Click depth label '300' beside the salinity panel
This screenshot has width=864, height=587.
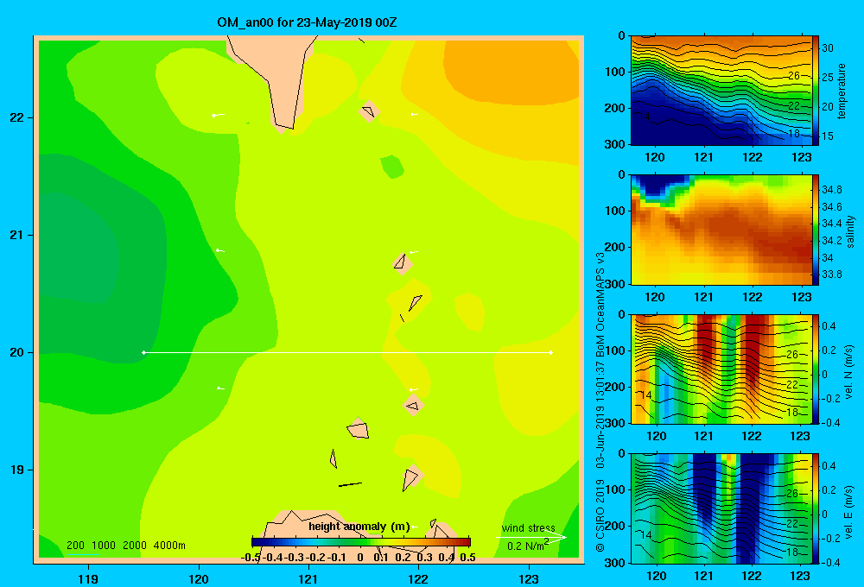tap(614, 284)
